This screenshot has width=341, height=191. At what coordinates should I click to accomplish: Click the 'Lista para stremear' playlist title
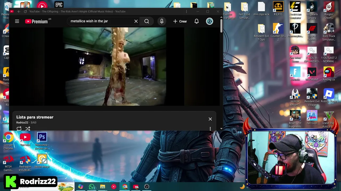pyautogui.click(x=35, y=117)
